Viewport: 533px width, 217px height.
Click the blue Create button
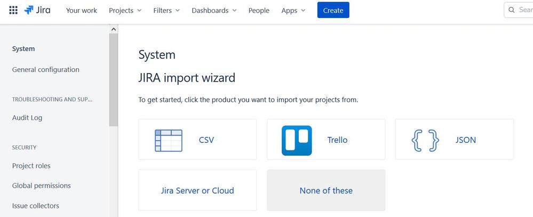pyautogui.click(x=333, y=10)
